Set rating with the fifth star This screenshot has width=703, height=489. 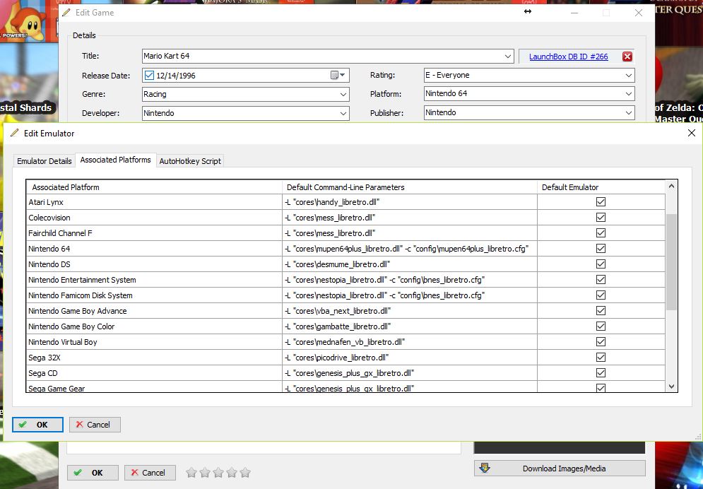[x=245, y=473]
